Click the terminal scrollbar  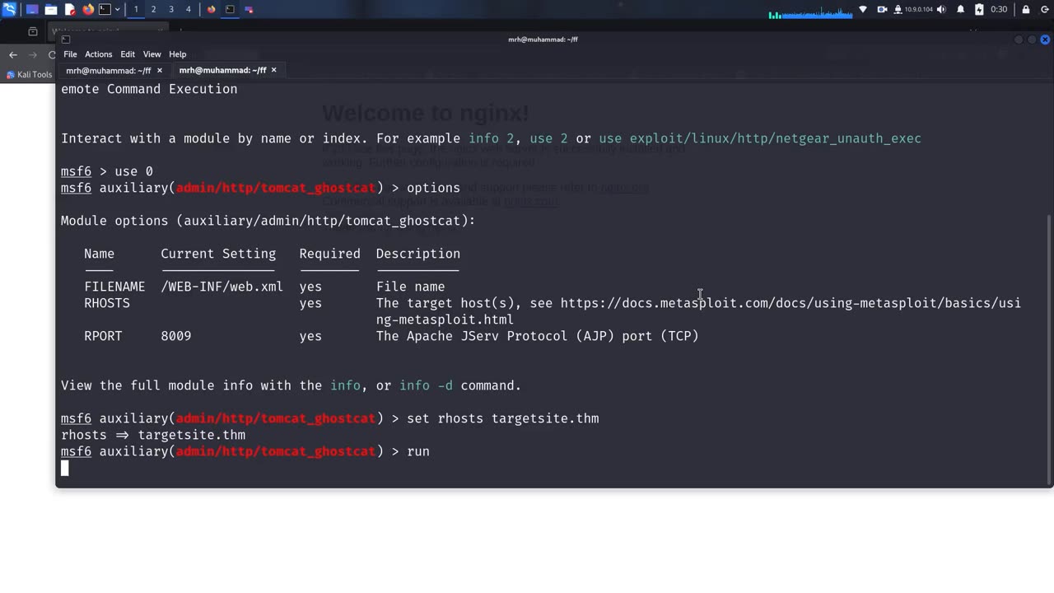[x=1047, y=350]
